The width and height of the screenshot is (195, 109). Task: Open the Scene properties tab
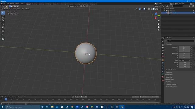pos(163,54)
